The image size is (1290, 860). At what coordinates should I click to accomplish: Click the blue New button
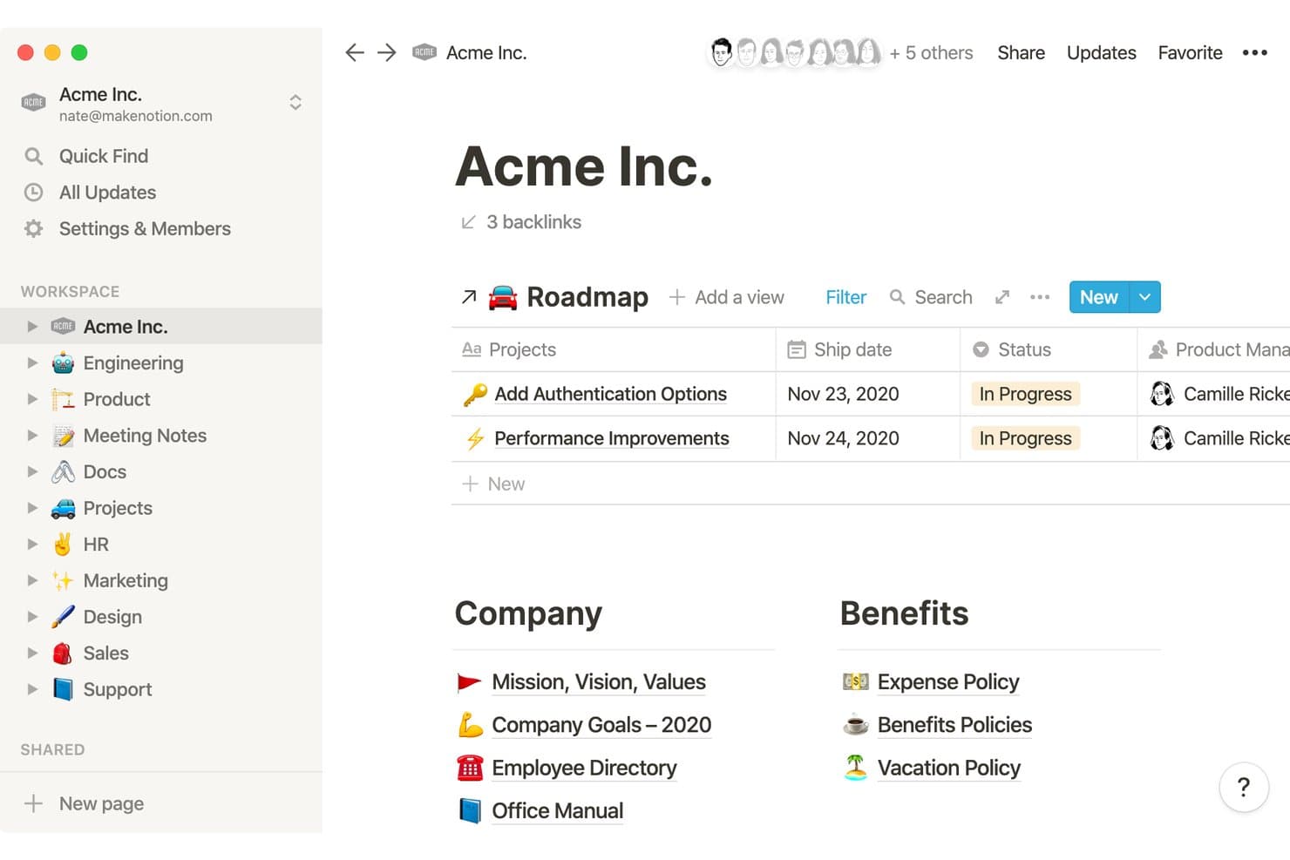coord(1098,297)
